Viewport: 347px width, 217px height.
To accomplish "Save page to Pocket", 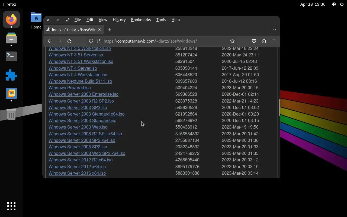I will [254, 41].
